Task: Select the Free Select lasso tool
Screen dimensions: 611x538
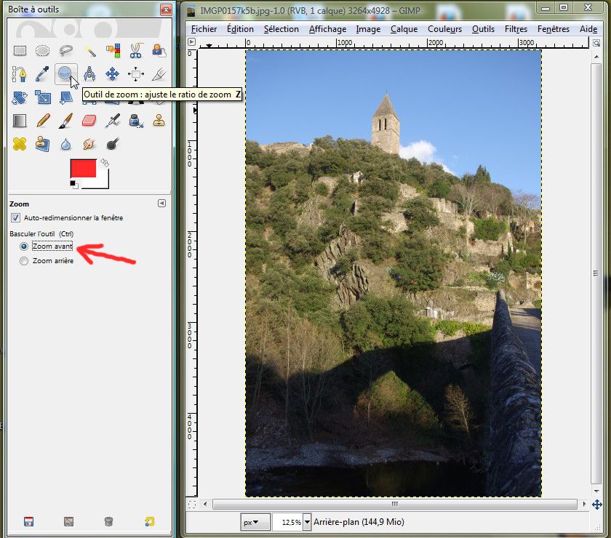Action: (66, 51)
